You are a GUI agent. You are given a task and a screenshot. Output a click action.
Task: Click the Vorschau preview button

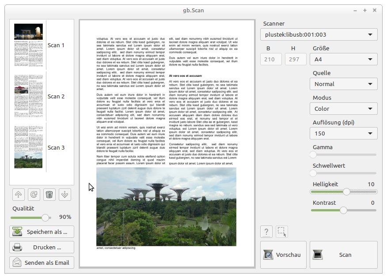283,255
